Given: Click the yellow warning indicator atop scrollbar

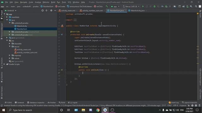Looking at the screenshot, I should tap(198, 13).
